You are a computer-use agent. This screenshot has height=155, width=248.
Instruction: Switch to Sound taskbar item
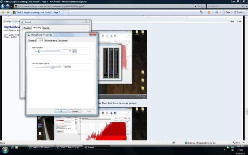(x=96, y=147)
